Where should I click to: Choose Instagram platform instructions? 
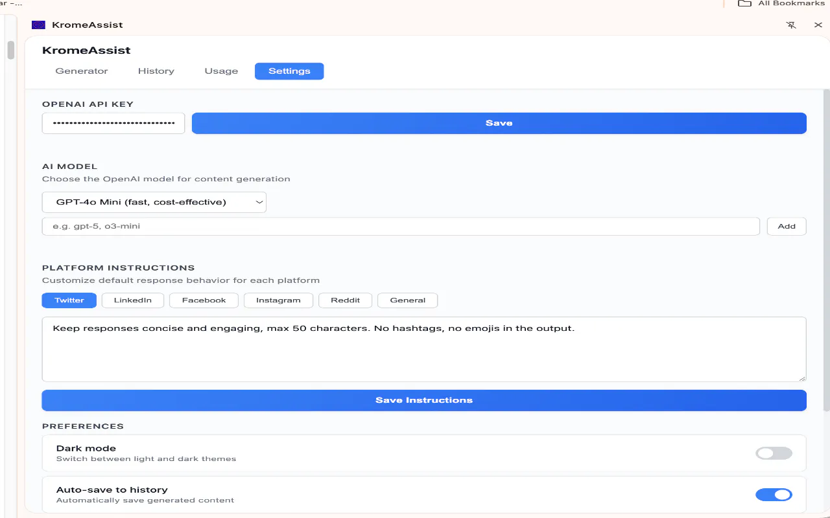pyautogui.click(x=278, y=300)
